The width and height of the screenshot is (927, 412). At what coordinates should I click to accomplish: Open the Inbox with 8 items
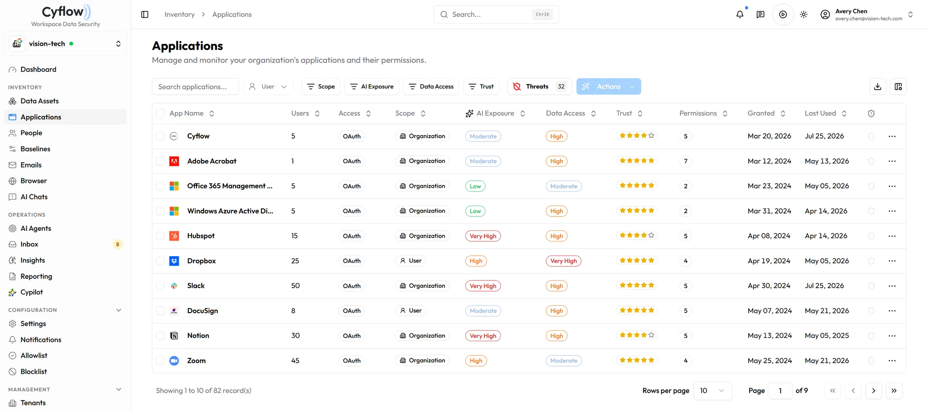65,244
